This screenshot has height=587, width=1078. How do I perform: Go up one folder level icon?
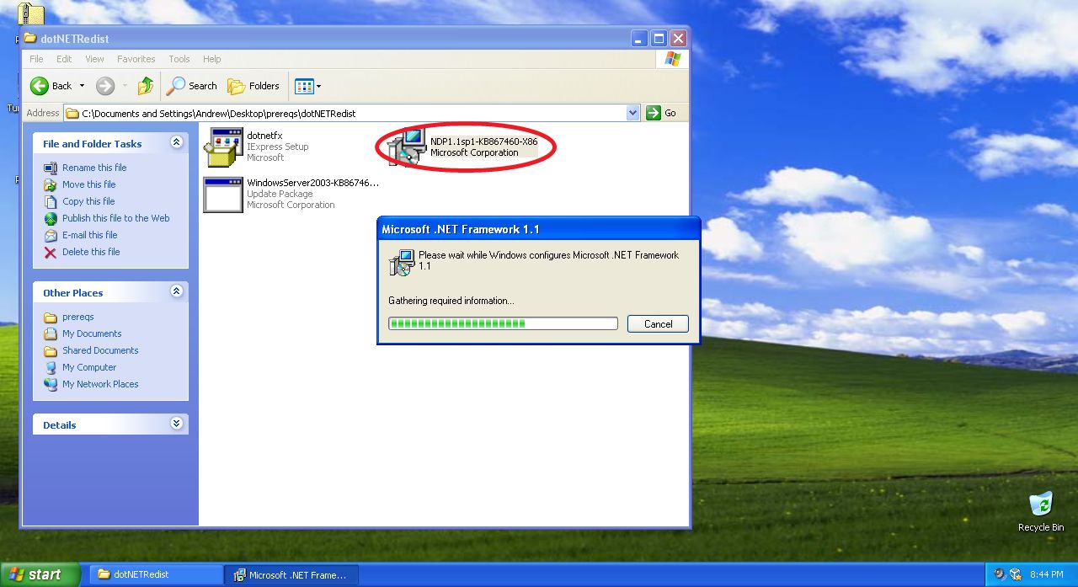(x=146, y=86)
